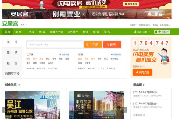Choose 苏州周边 under 新房
This screenshot has height=119, width=179.
(x=114, y=59)
